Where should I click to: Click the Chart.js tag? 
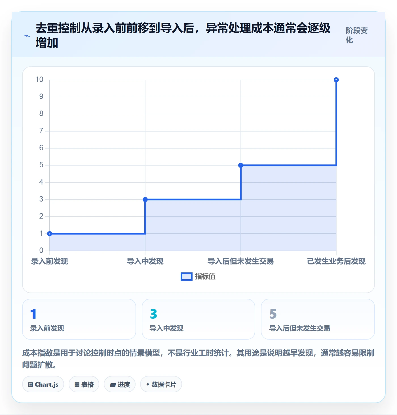pos(43,384)
